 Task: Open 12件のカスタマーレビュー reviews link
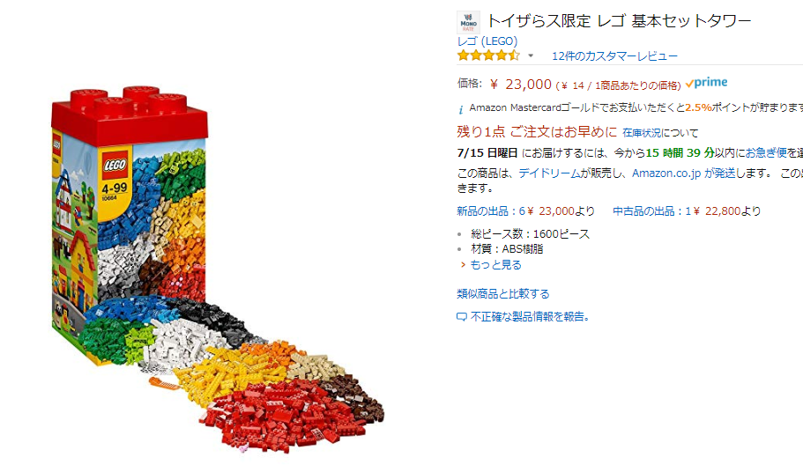click(614, 55)
